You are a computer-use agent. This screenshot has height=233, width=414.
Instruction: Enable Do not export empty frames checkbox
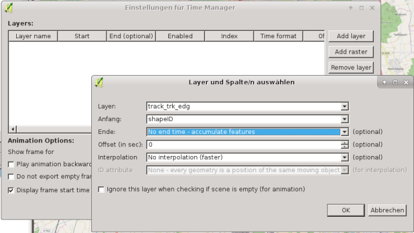11,177
